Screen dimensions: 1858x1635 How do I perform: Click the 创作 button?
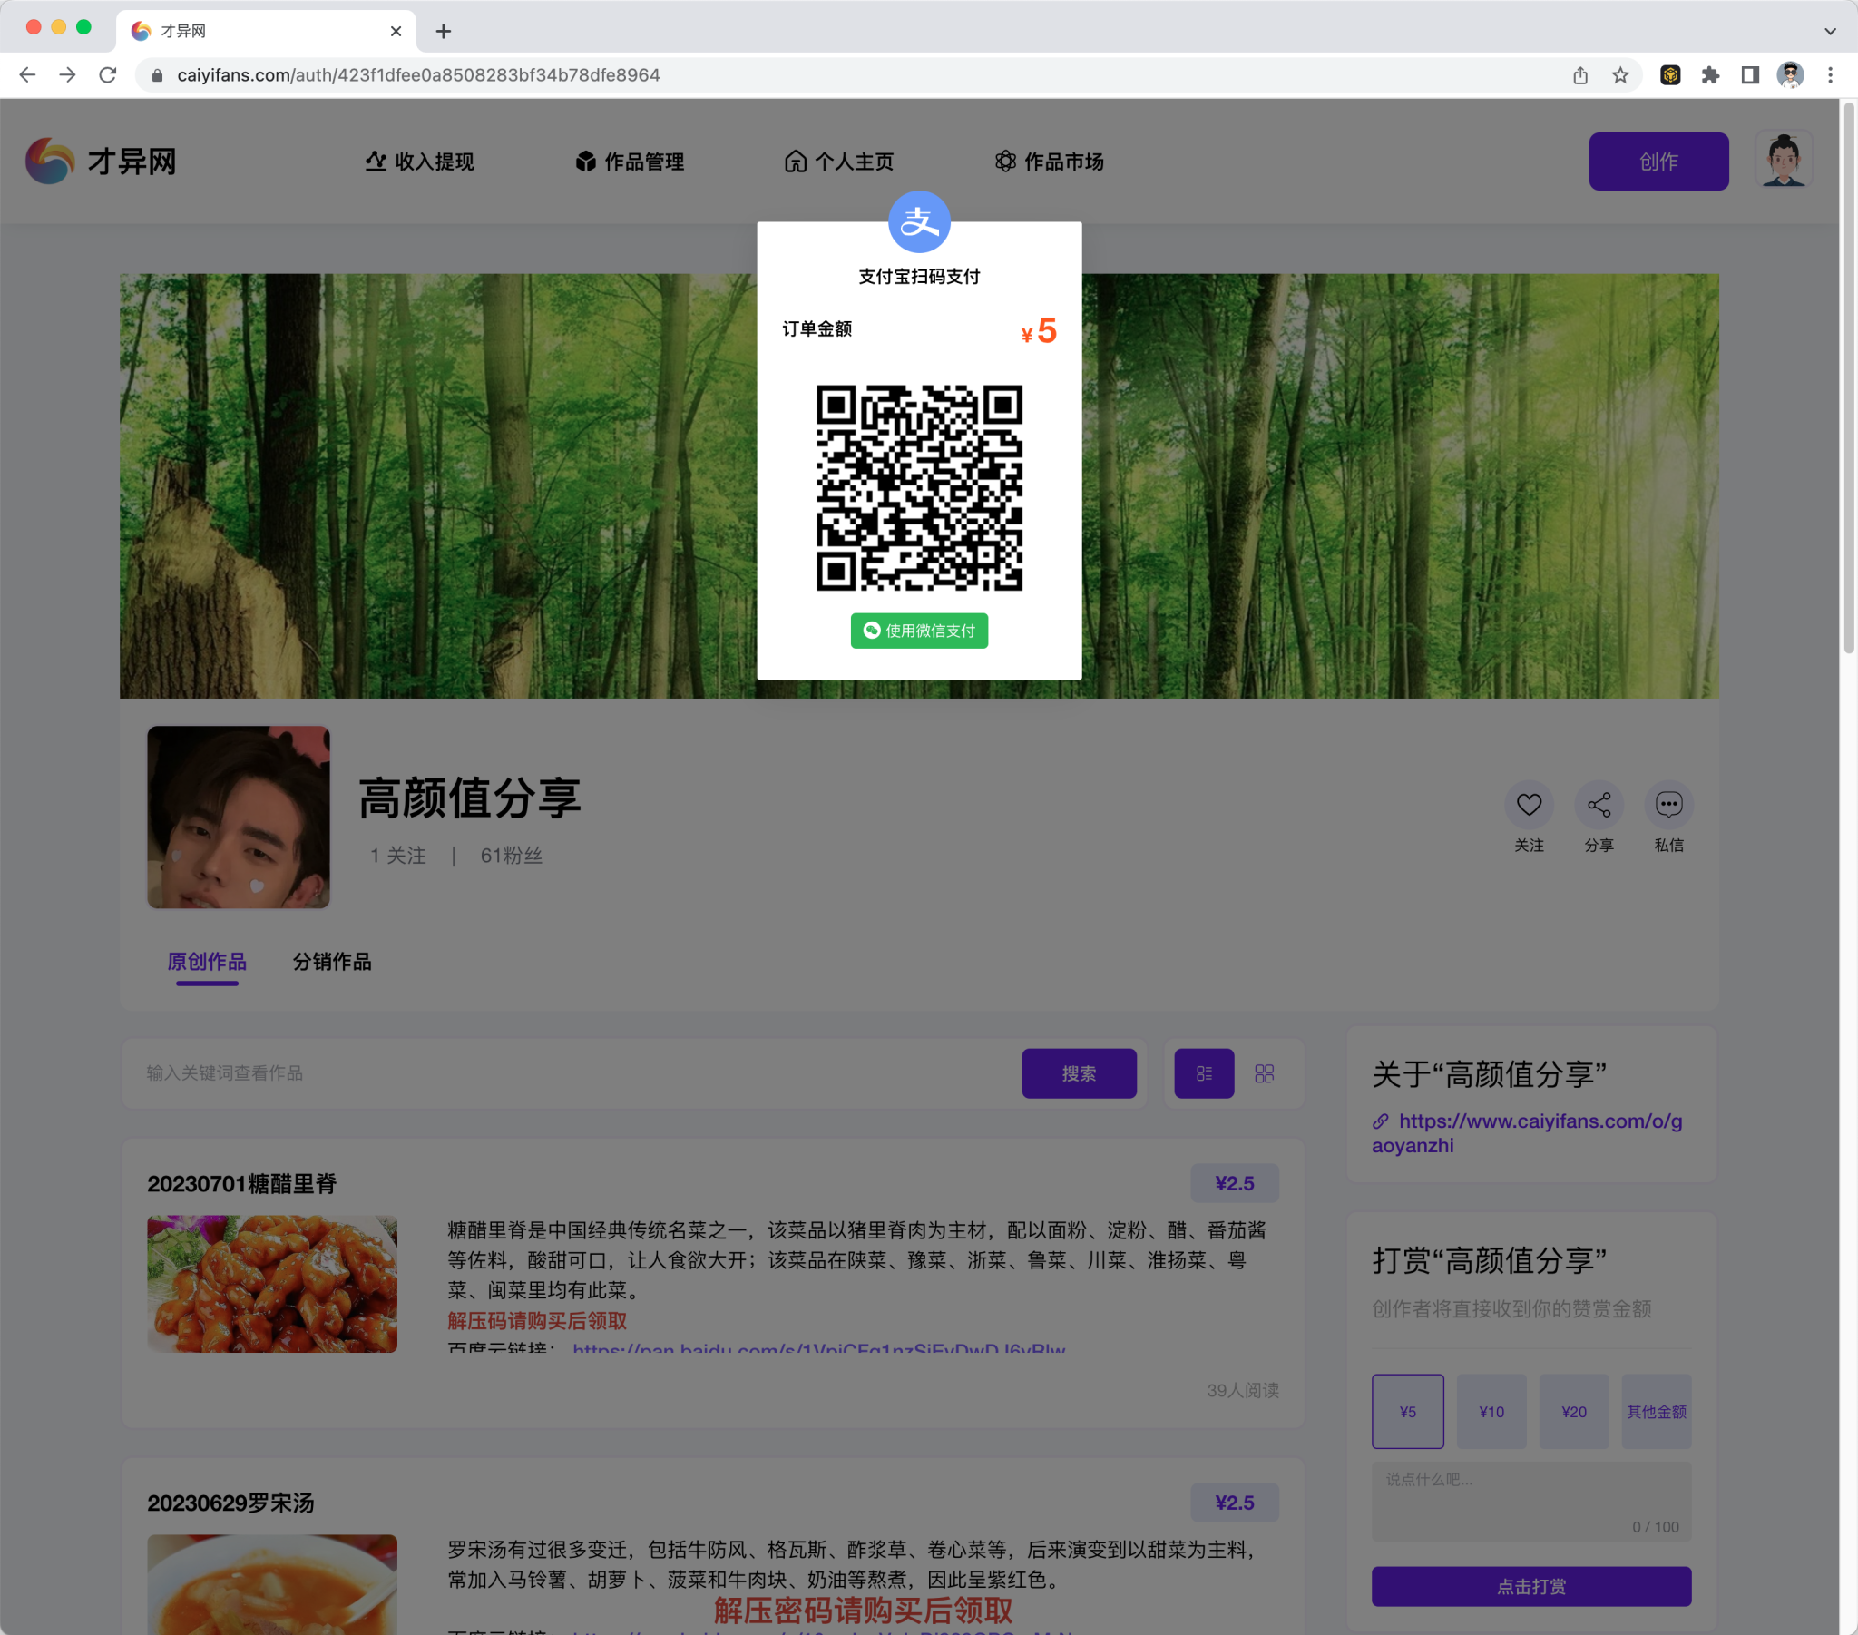[1658, 162]
